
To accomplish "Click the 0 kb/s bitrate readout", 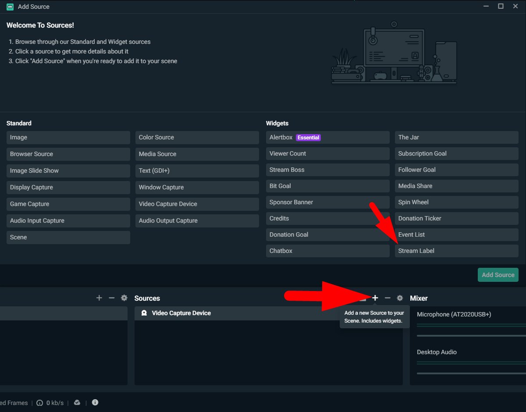I will (55, 403).
